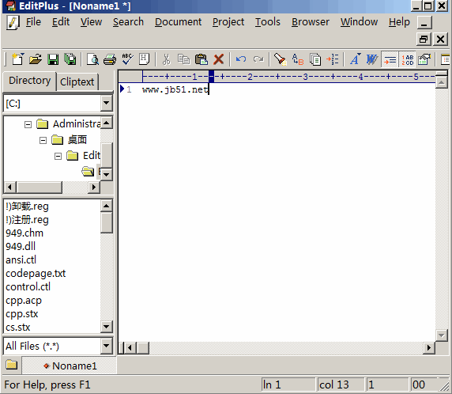452x394 pixels.
Task: Select codepage.txt in the file list
Action: click(x=36, y=274)
